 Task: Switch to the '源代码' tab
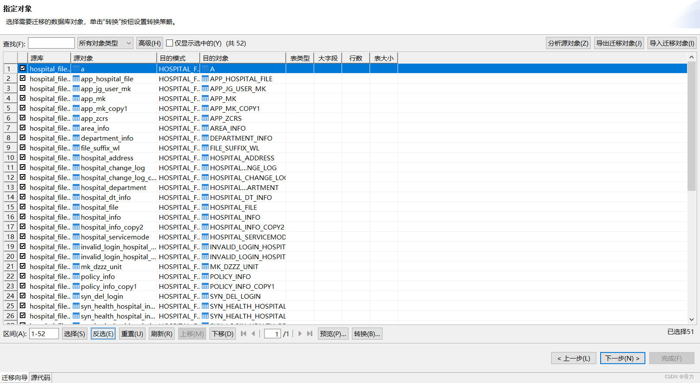pos(40,377)
